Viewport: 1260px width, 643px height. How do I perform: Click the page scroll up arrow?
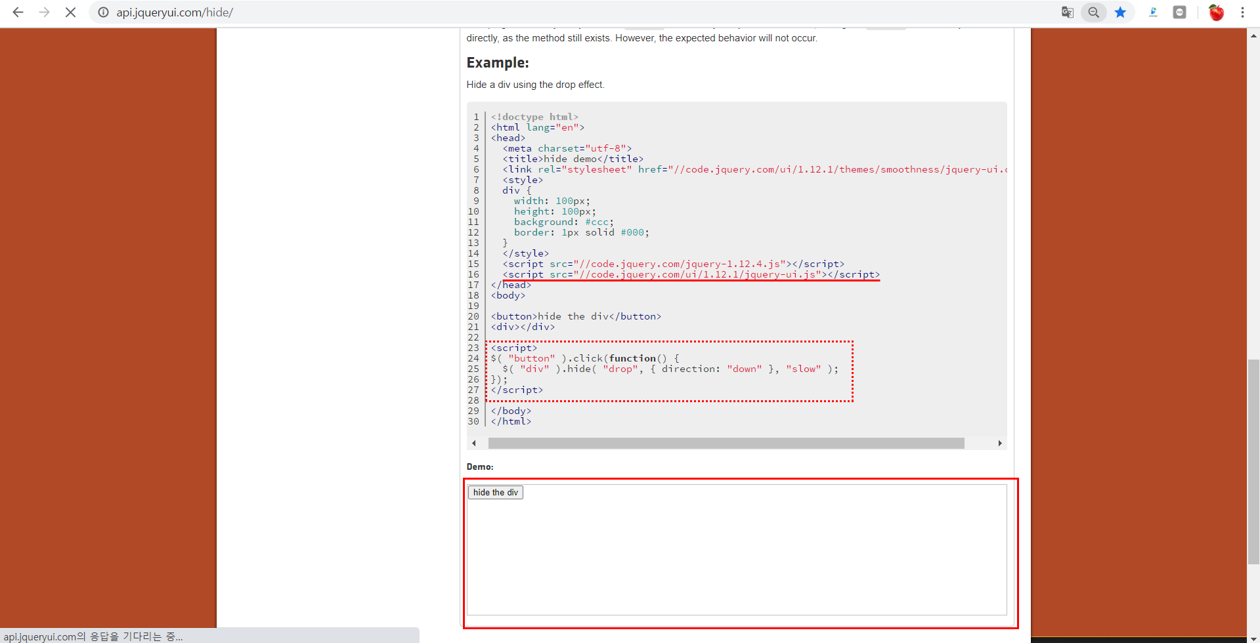(1253, 36)
